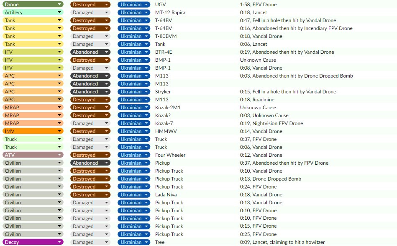This screenshot has height=246, width=397.
Task: Open Ukrainian dropdown in BTR-4E row
Action: (134, 52)
